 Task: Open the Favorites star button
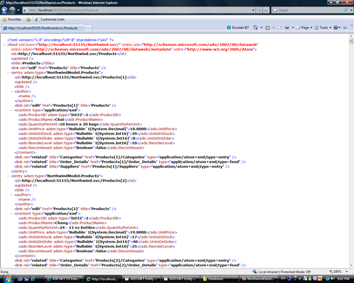tap(12, 19)
